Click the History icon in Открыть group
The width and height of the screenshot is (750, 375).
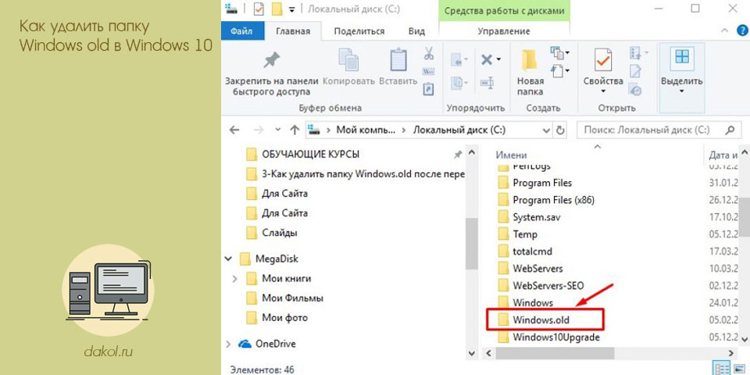(636, 89)
